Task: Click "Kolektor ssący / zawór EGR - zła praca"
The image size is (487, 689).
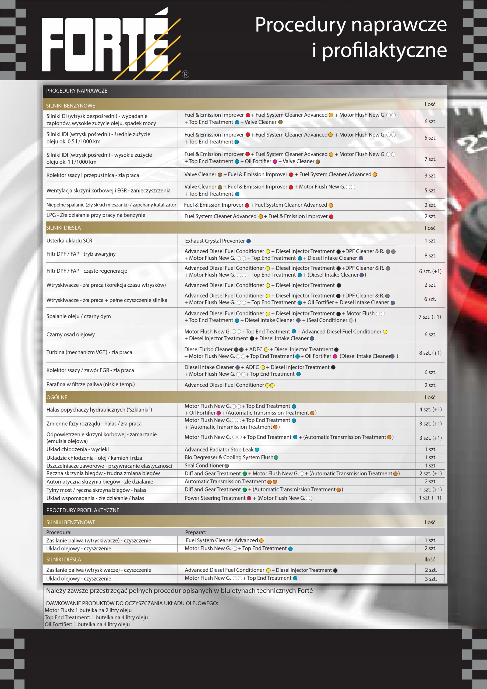Action: [90, 370]
